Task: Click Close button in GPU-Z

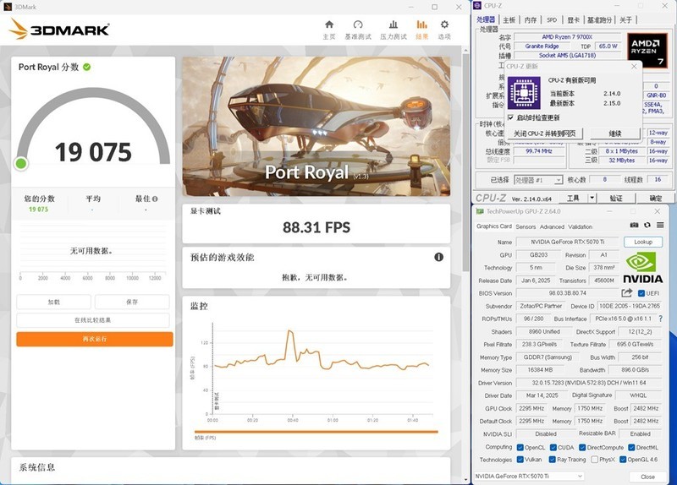Action: click(647, 477)
